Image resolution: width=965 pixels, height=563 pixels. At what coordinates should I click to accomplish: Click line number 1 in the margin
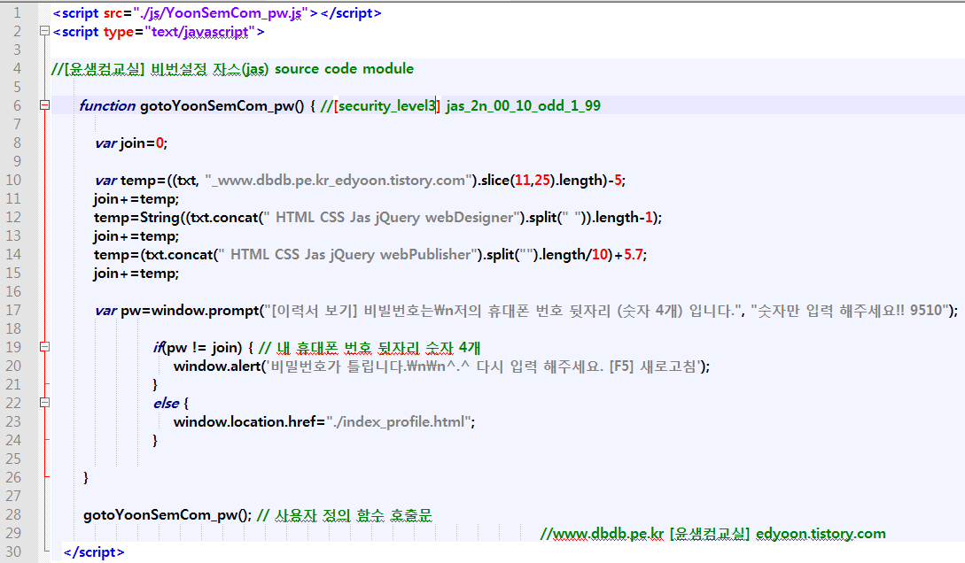(x=17, y=12)
